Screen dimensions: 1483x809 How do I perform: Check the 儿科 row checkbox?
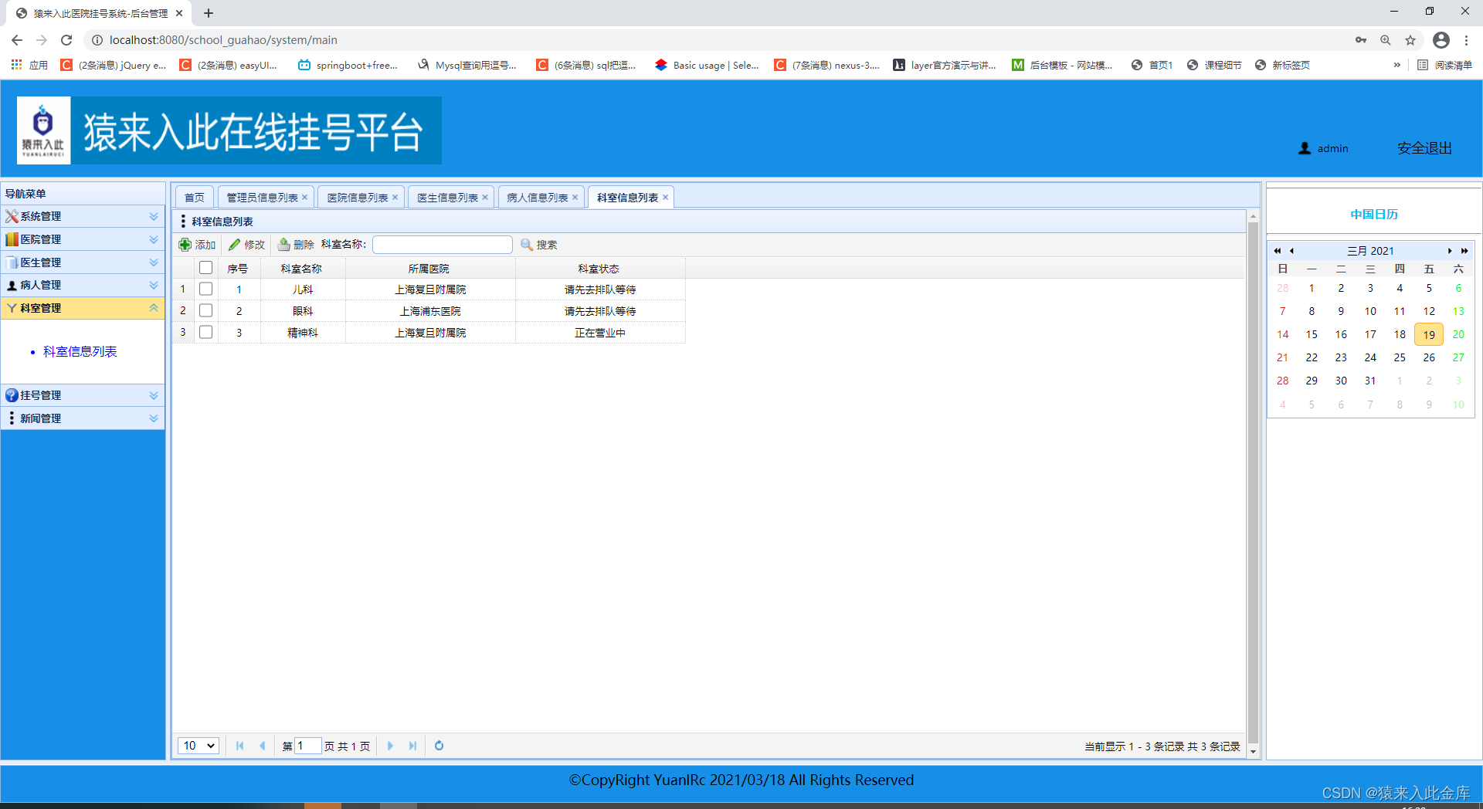(x=205, y=289)
